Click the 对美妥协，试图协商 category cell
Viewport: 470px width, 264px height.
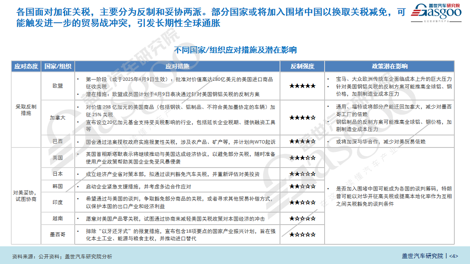[x=26, y=196]
